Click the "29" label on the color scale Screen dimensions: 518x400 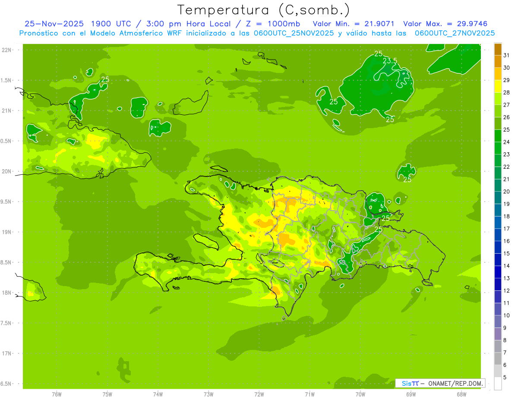point(507,80)
